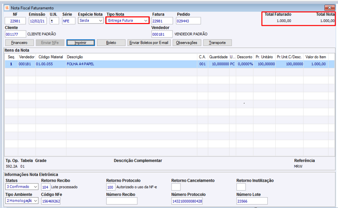
Task: Click the Fatura field 22981
Action: [x=162, y=21]
